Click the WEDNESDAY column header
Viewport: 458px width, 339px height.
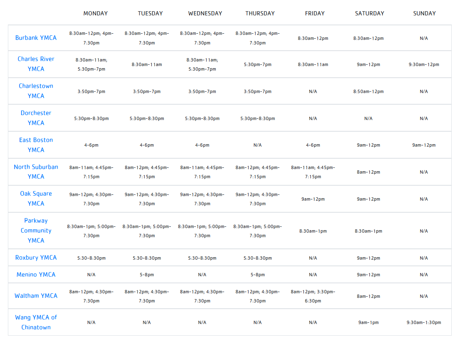click(x=205, y=13)
